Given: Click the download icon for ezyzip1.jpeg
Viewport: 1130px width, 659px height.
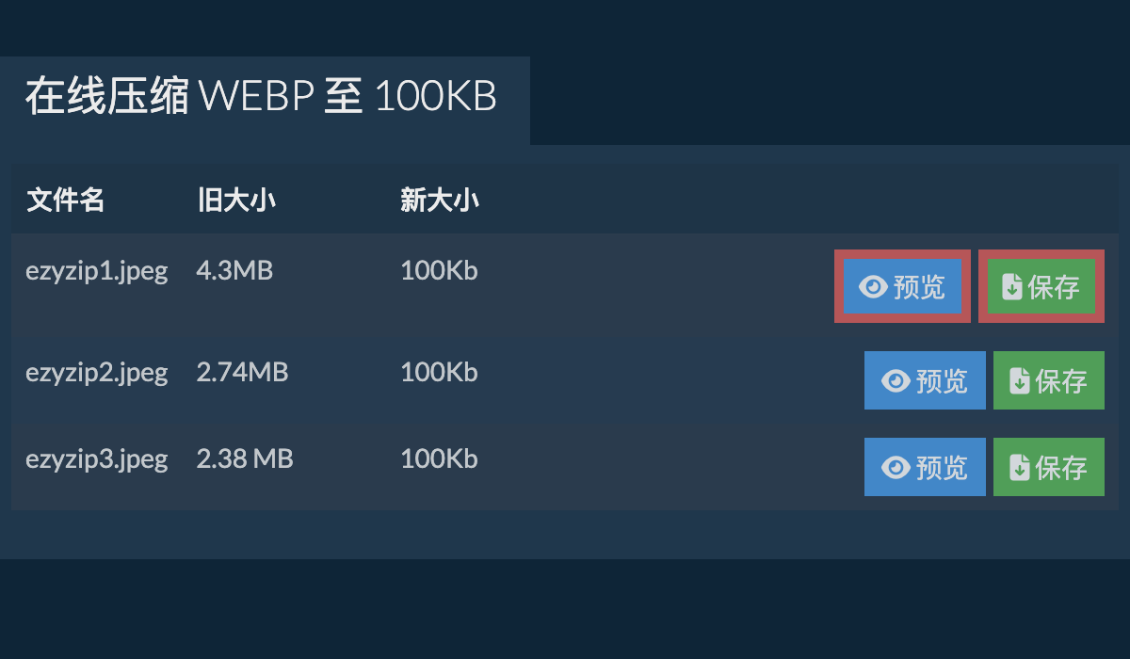Looking at the screenshot, I should tap(1012, 287).
